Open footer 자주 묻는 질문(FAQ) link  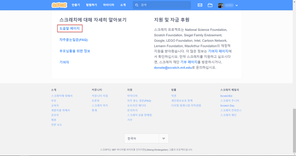(139, 101)
